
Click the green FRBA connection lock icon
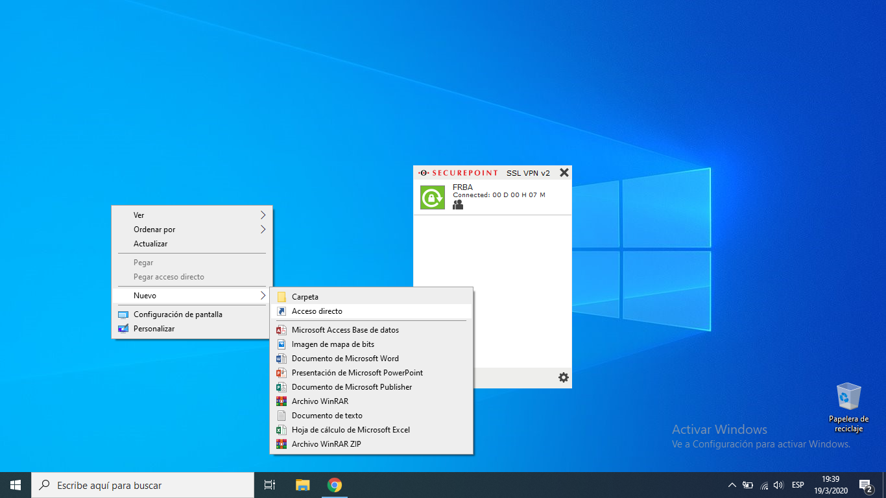coord(433,197)
